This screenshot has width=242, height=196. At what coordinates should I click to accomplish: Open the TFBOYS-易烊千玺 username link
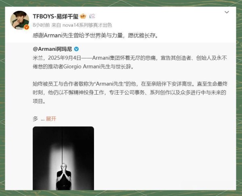(x=56, y=17)
